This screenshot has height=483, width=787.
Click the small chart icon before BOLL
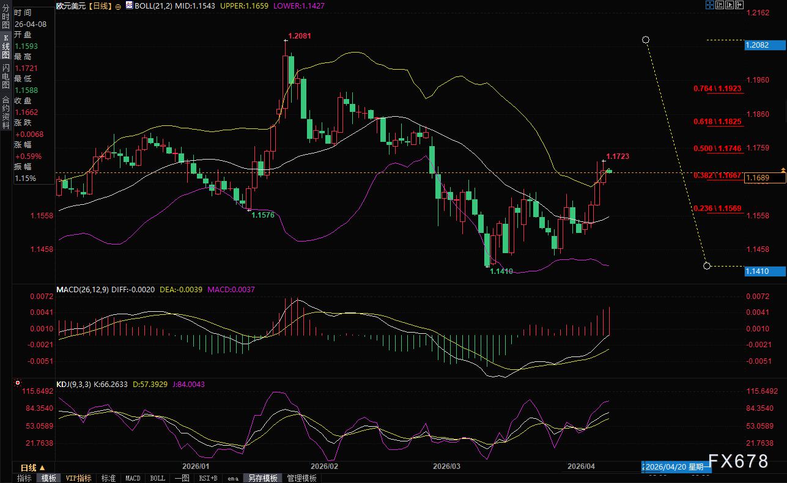(128, 6)
